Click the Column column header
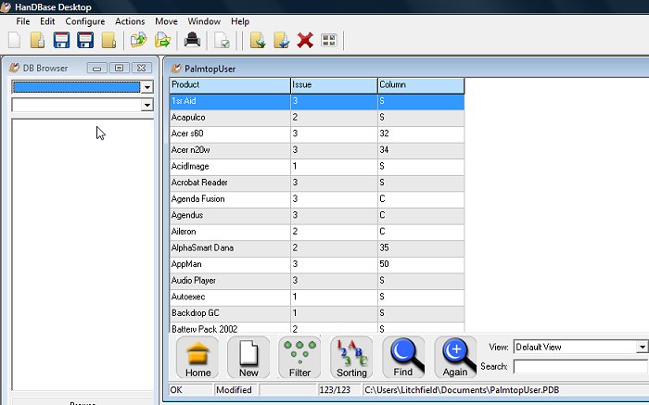The width and height of the screenshot is (649, 405). (421, 85)
